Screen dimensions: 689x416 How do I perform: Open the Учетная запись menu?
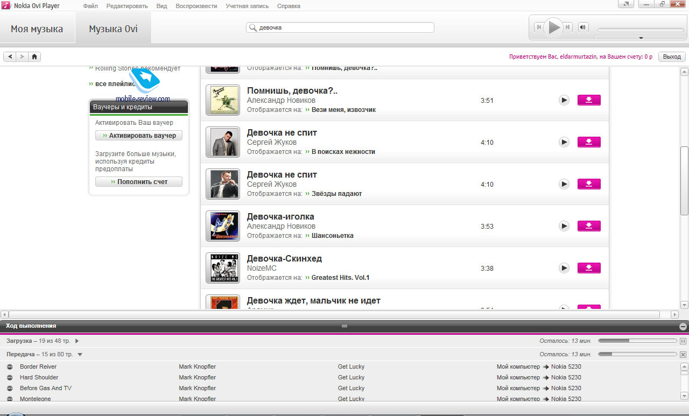247,6
